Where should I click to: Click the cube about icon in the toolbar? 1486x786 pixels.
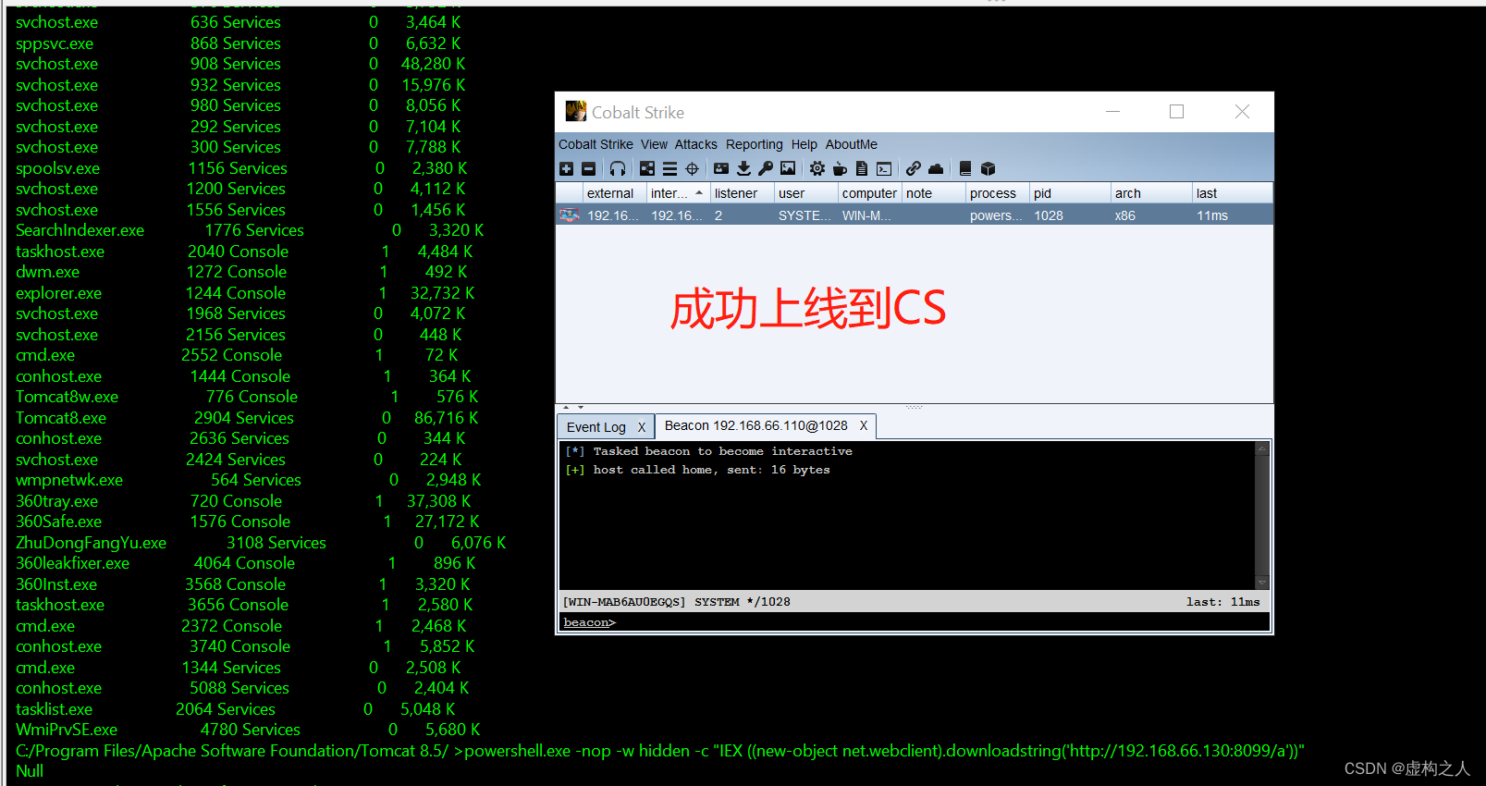click(x=988, y=168)
